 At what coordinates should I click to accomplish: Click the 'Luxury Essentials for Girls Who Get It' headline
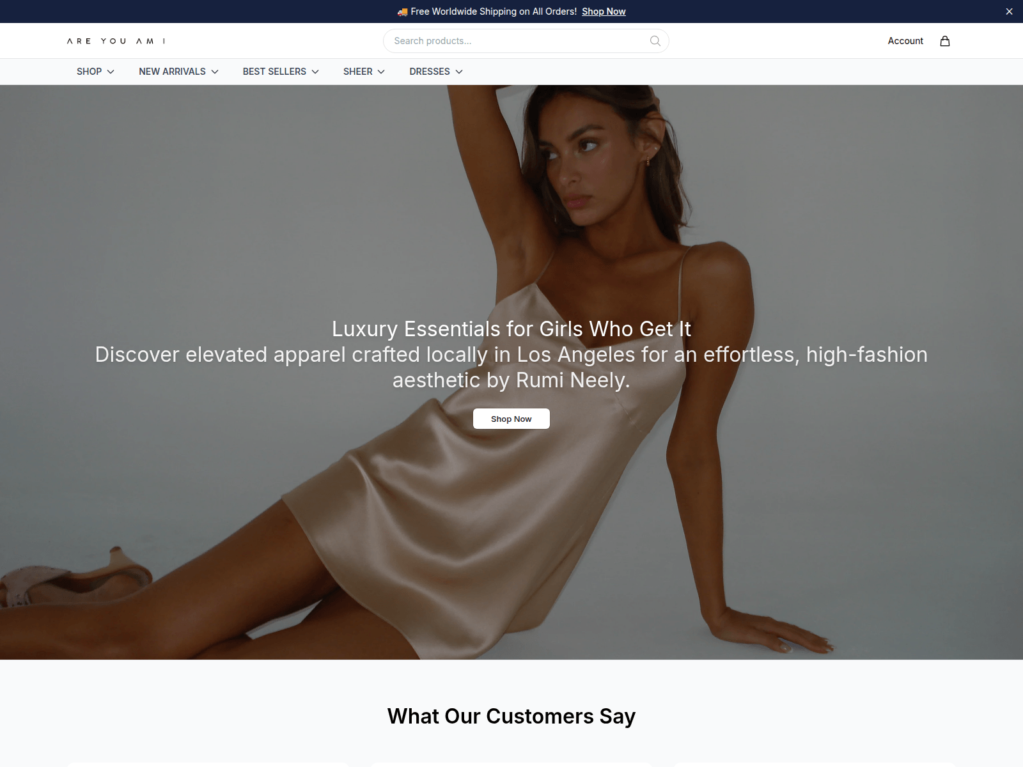coord(511,329)
